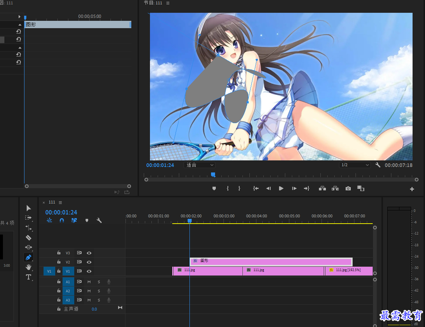Select the Razor tool
Image resolution: width=425 pixels, height=327 pixels.
tap(29, 238)
